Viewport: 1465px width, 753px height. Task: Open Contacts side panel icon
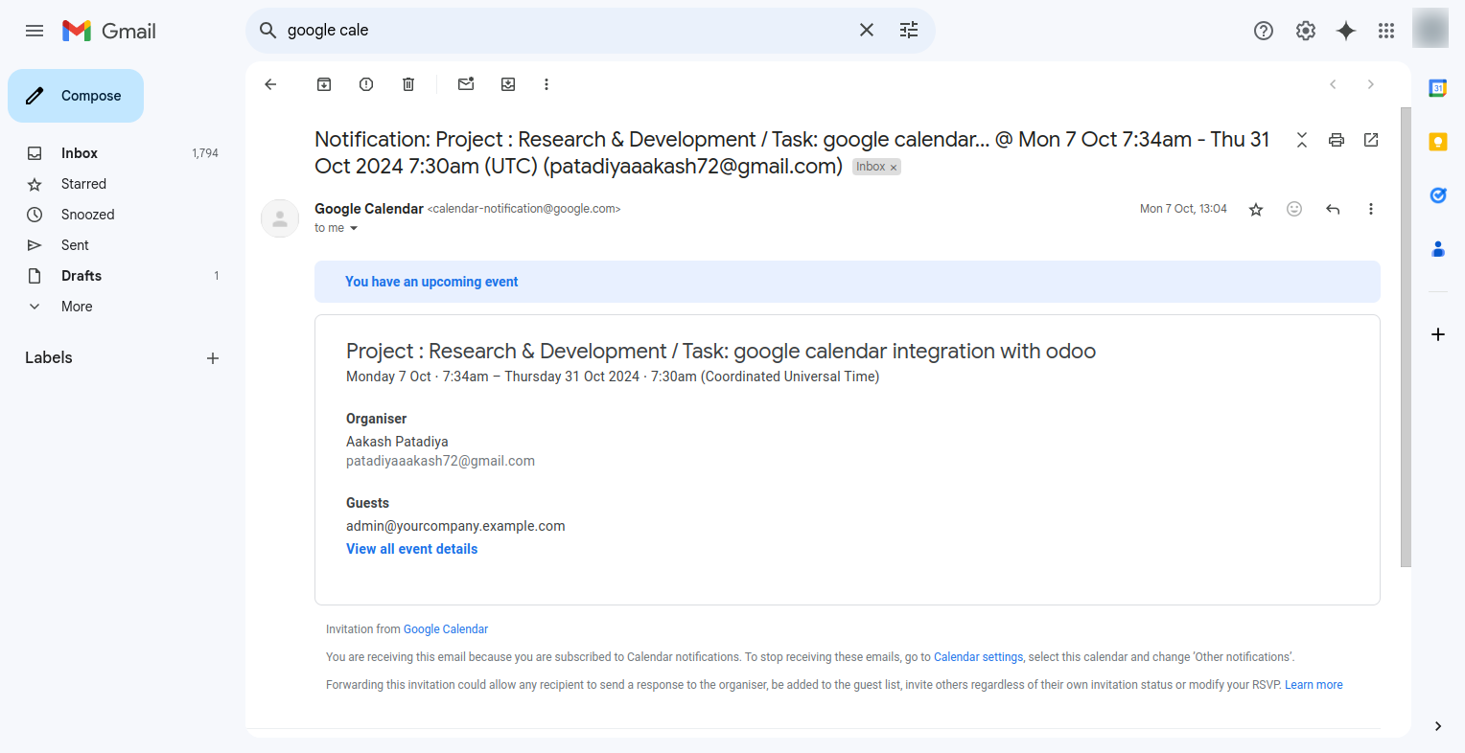[1438, 249]
